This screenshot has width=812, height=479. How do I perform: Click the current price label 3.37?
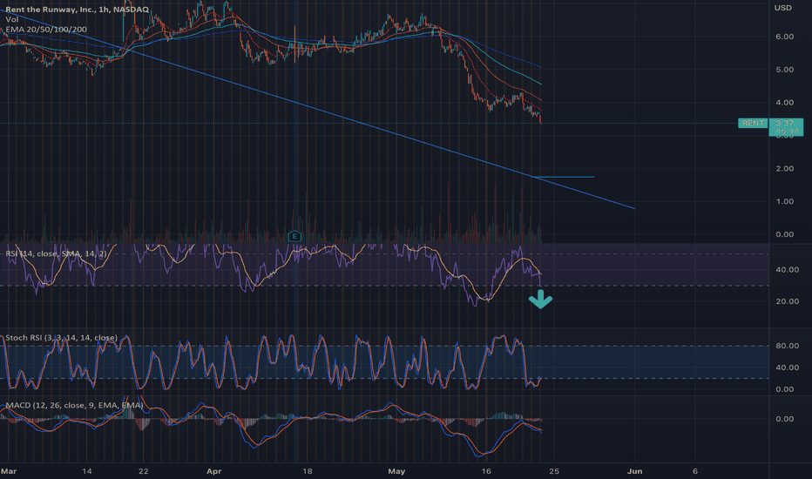(785, 123)
